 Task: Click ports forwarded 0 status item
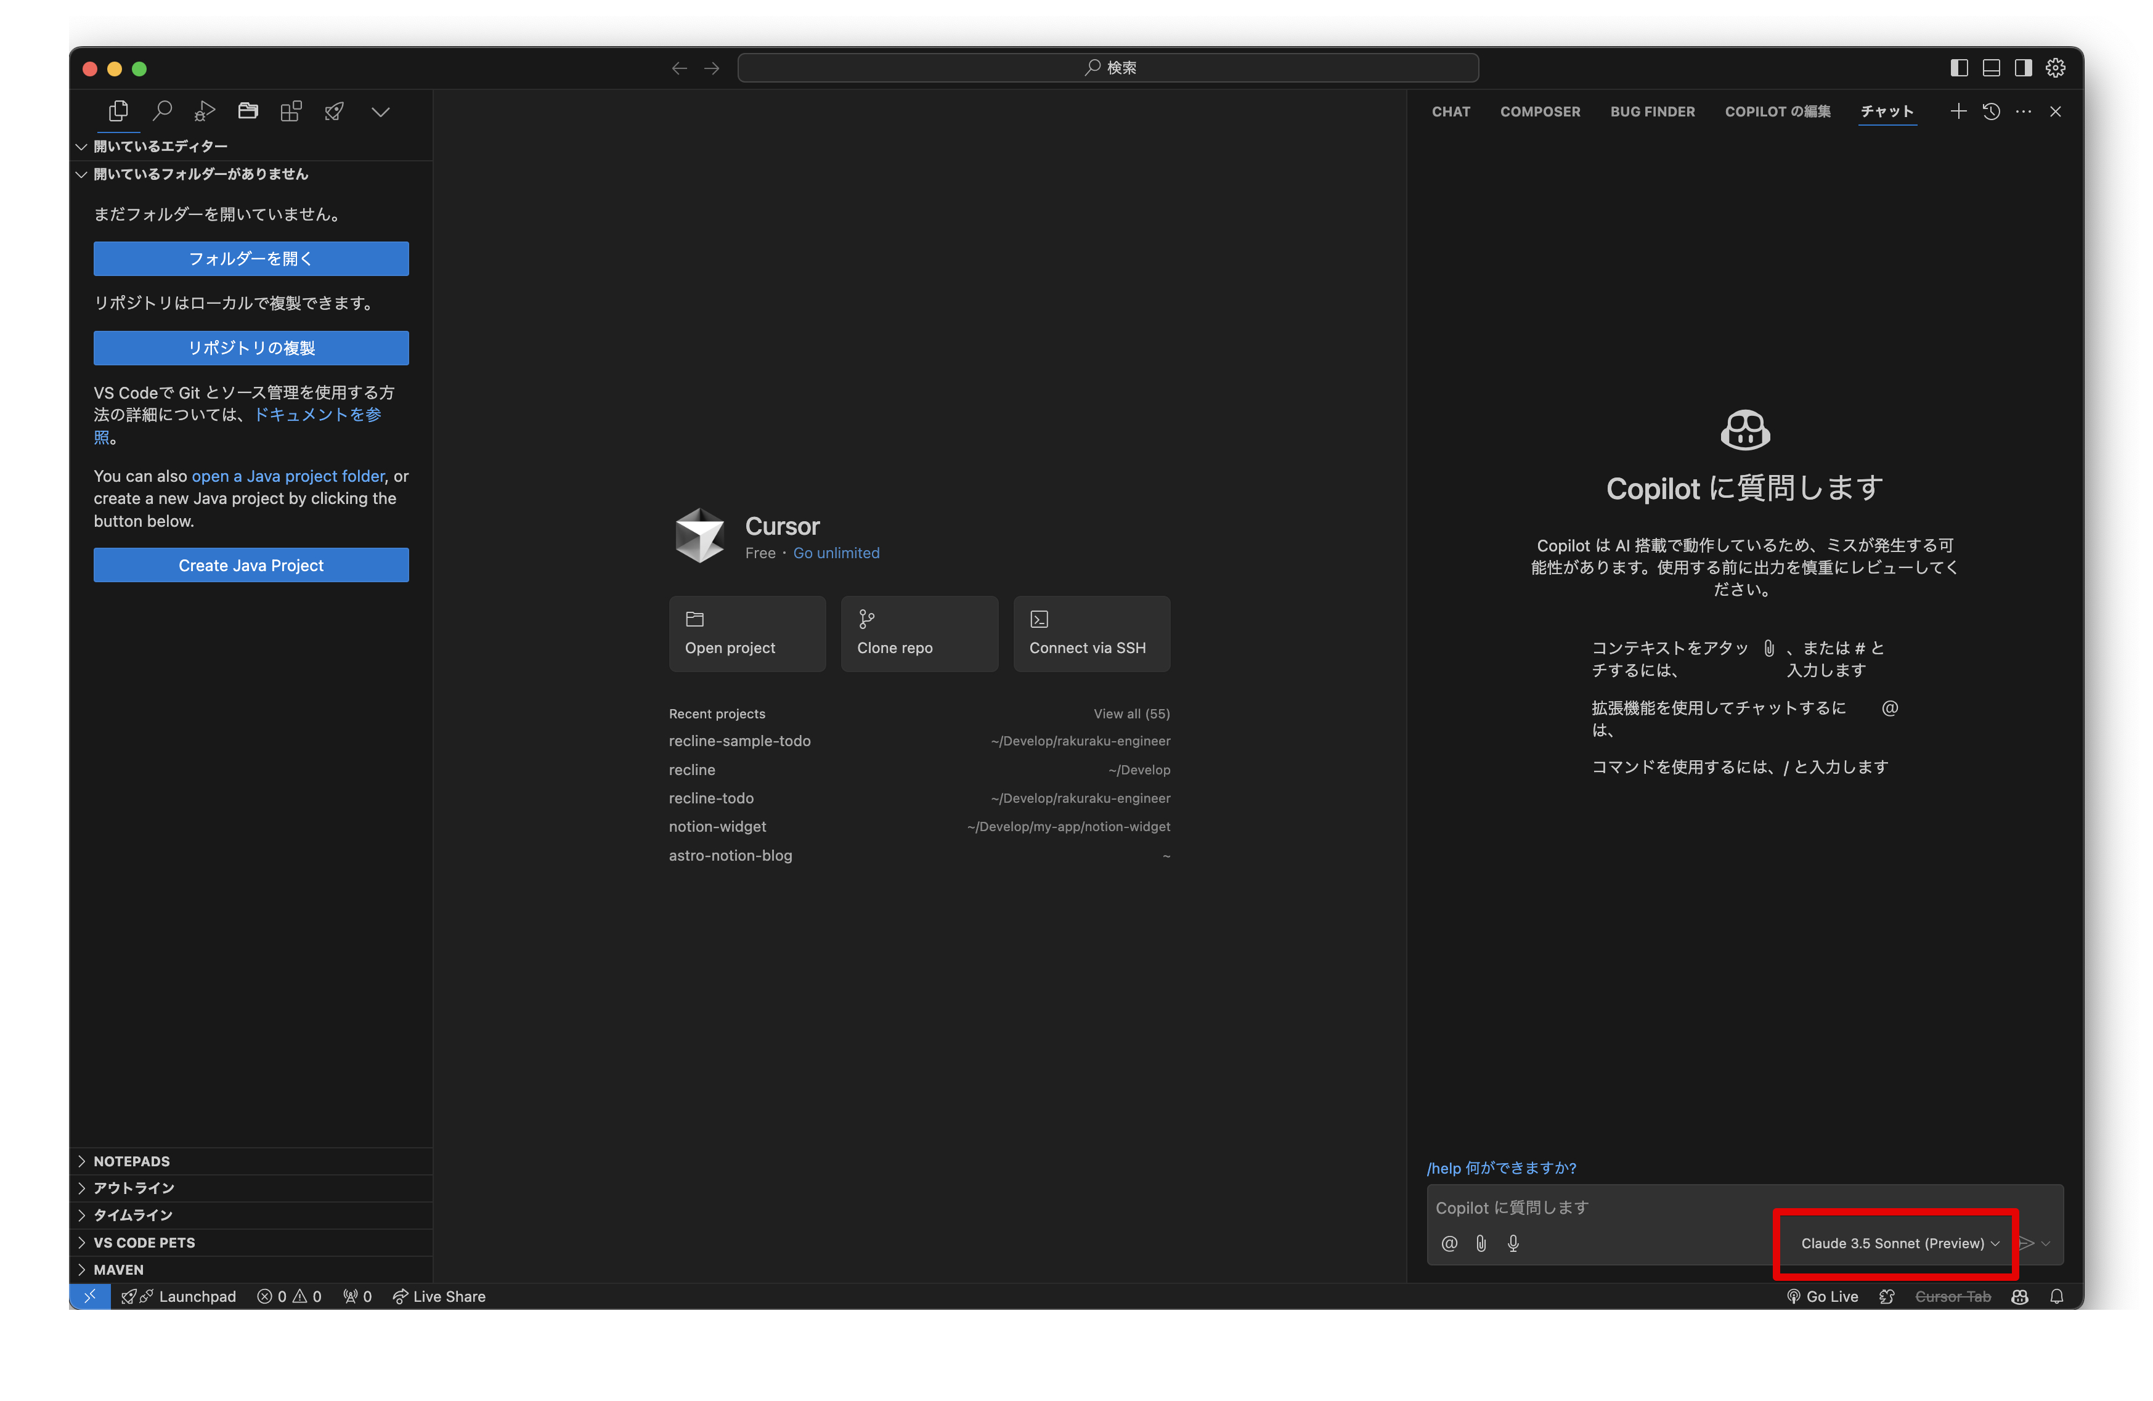(x=357, y=1296)
